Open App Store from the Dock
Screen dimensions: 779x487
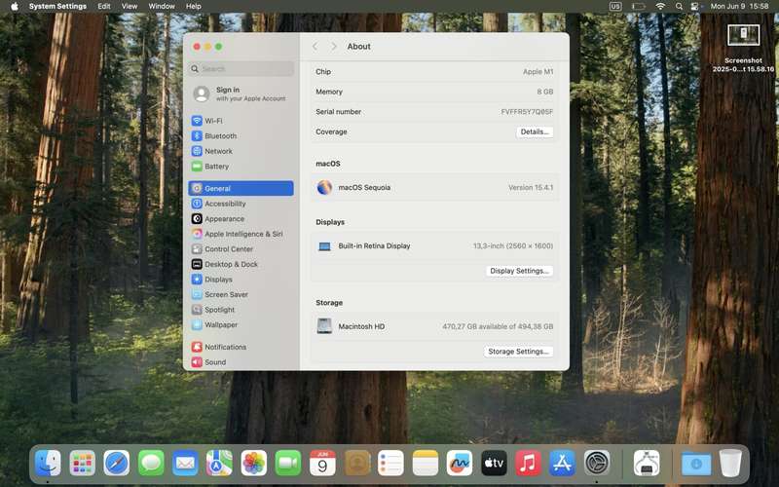563,464
